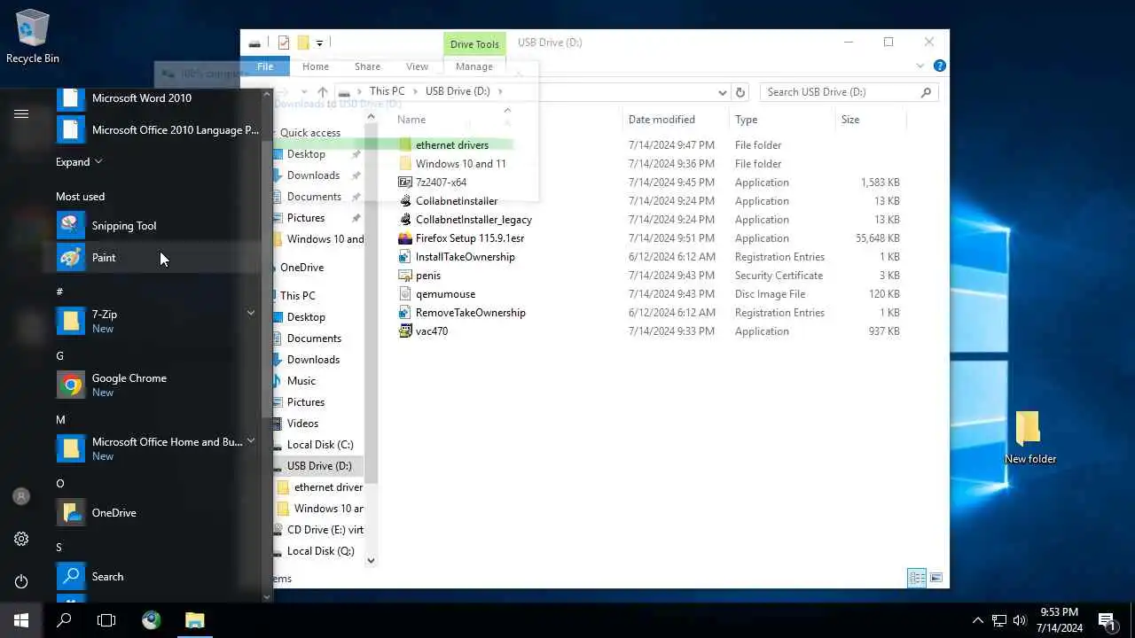Click chevron after This PC in path
The height and width of the screenshot is (638, 1135).
click(414, 91)
